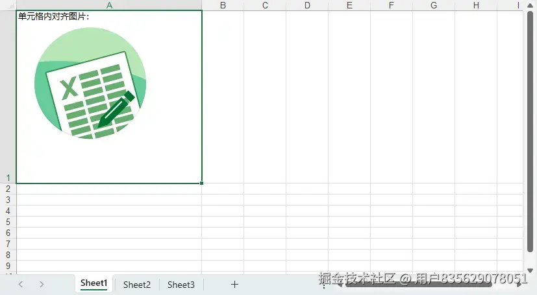This screenshot has height=295, width=537.
Task: Click the add new sheet plus icon
Action: tap(234, 285)
